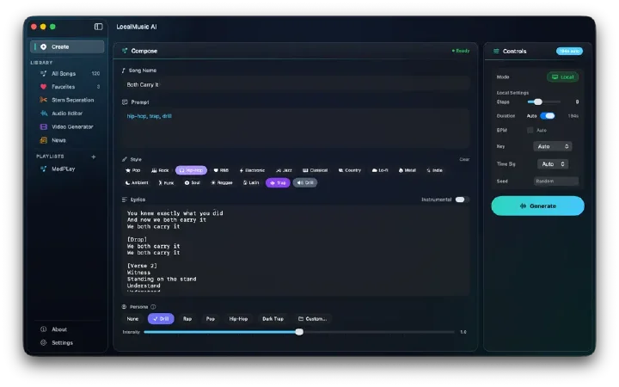Toggle the Duration Auto switch
This screenshot has width=619, height=387.
coord(548,116)
